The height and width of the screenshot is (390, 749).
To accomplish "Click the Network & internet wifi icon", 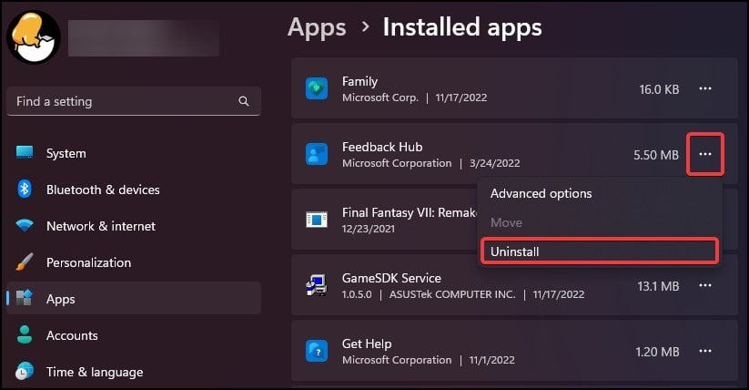I will (25, 226).
